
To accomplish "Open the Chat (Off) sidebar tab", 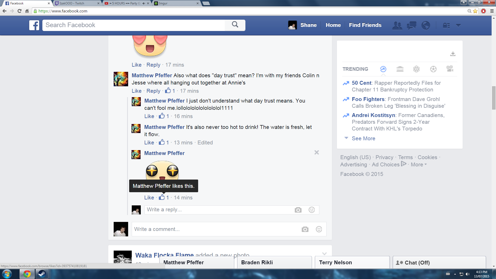I will click(439, 262).
